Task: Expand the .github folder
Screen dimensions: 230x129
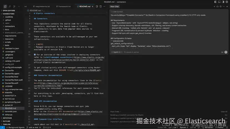Action: 12,20
